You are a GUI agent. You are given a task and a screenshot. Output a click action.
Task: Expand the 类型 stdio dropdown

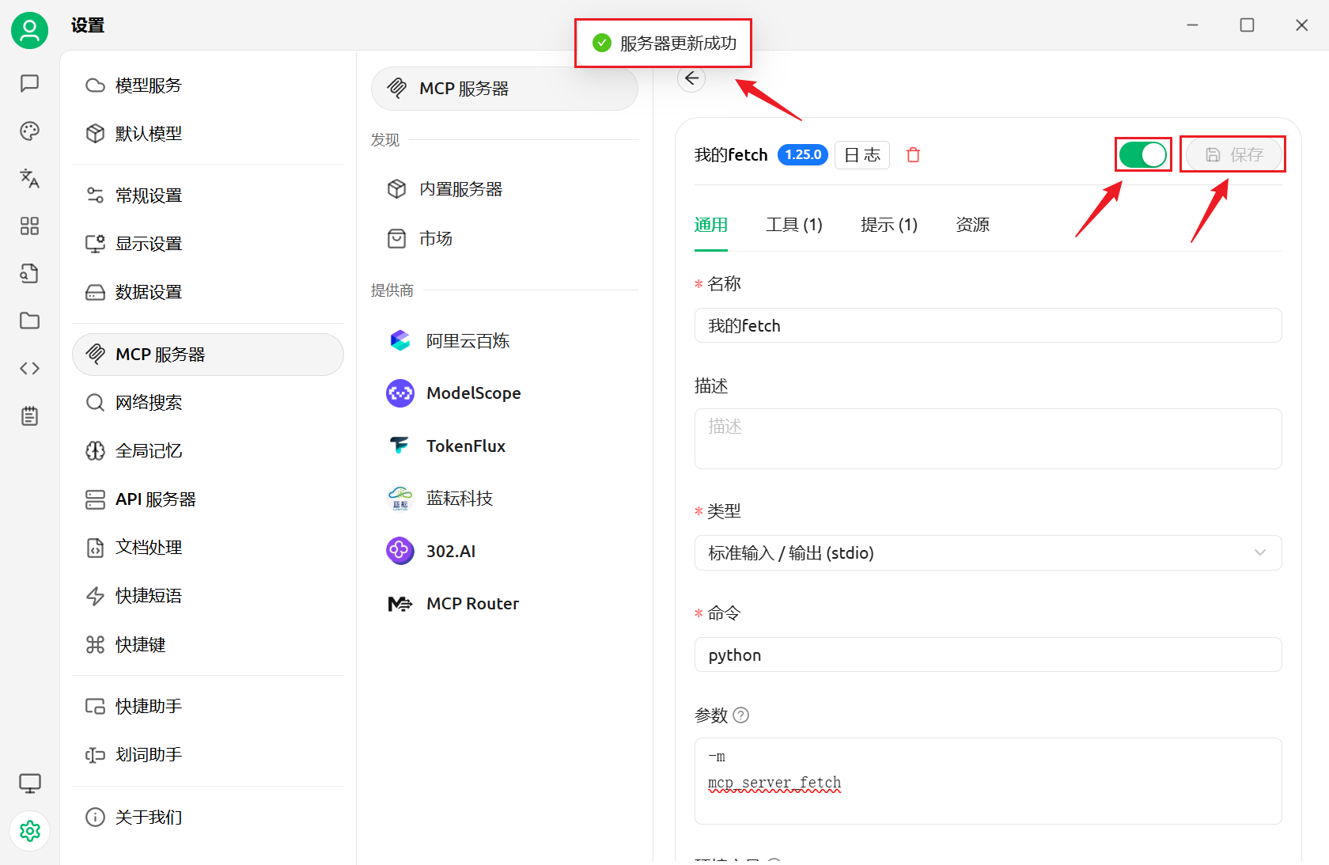pyautogui.click(x=988, y=553)
